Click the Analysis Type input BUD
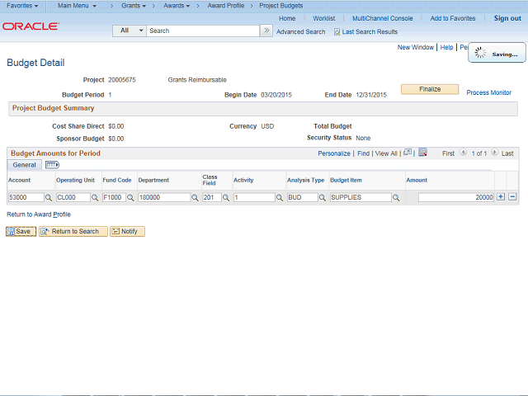 pyautogui.click(x=303, y=197)
